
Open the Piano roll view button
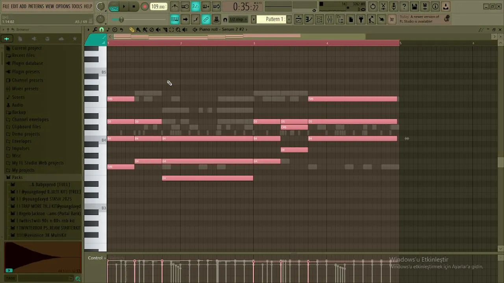click(x=309, y=20)
